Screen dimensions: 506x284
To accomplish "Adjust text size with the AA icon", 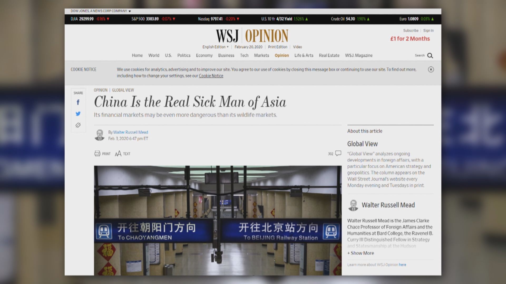I will pos(118,153).
